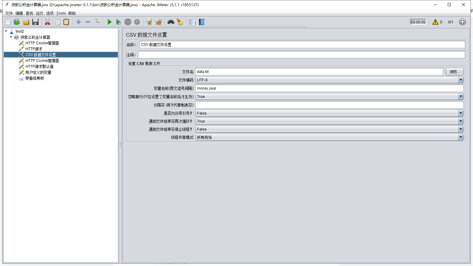Collapse the 贷款公积金计算器 thread group node
The height and width of the screenshot is (266, 473).
11,37
